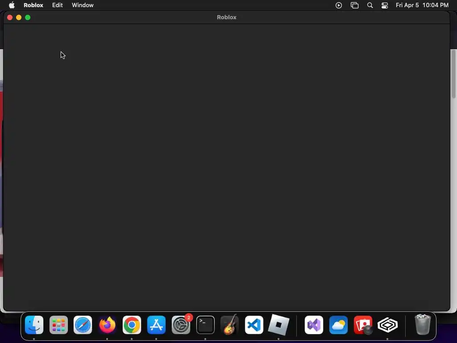Click the date and time clock
Image resolution: width=457 pixels, height=343 pixels.
click(422, 5)
